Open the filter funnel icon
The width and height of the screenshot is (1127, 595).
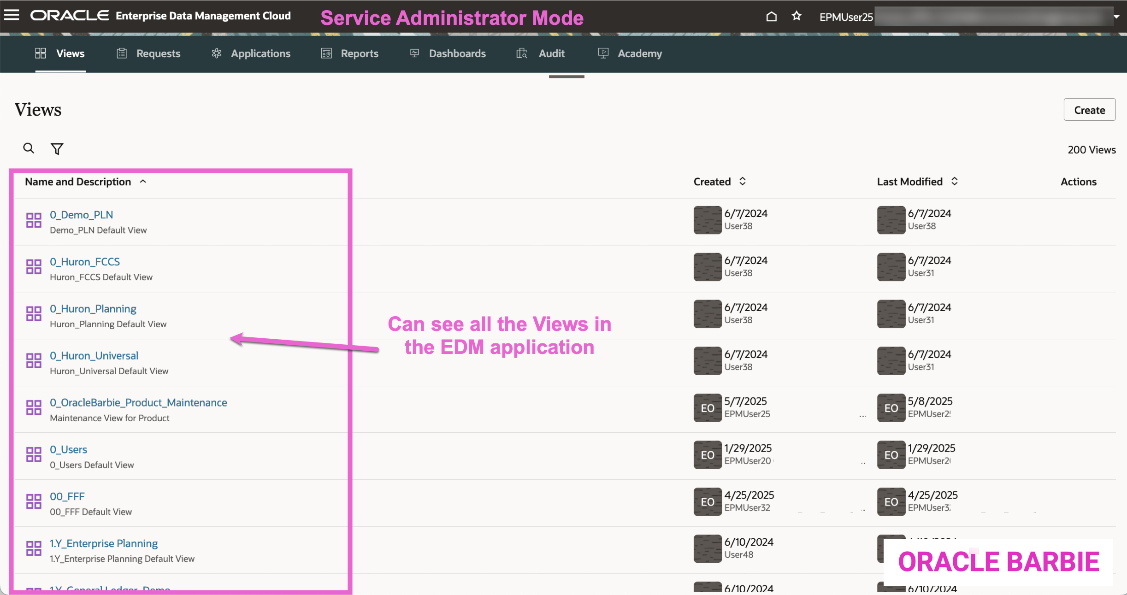tap(57, 149)
